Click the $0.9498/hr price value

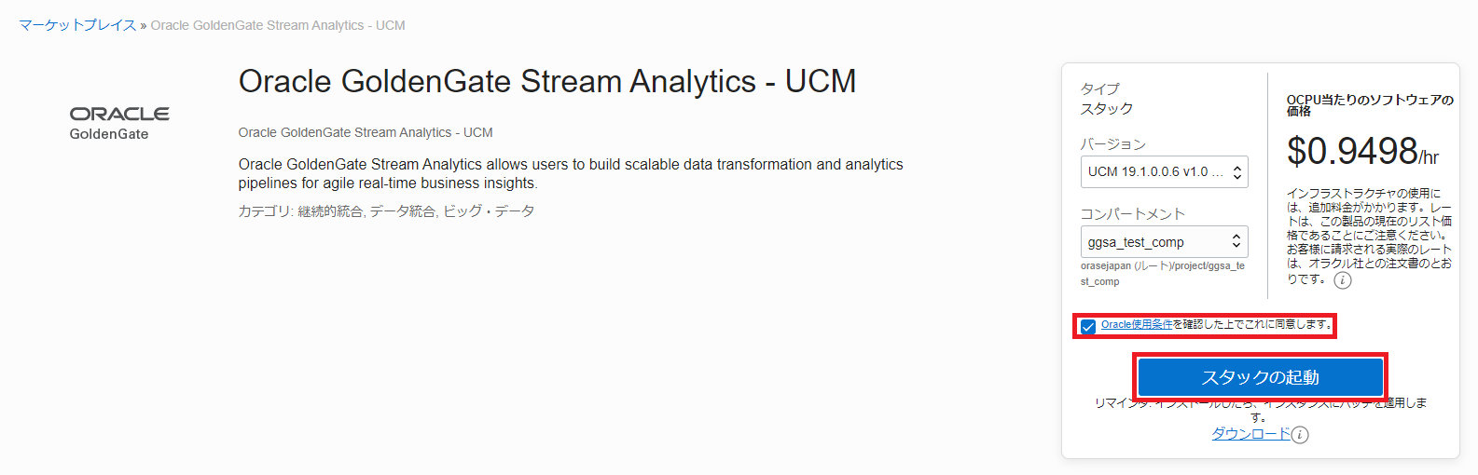(x=1362, y=151)
